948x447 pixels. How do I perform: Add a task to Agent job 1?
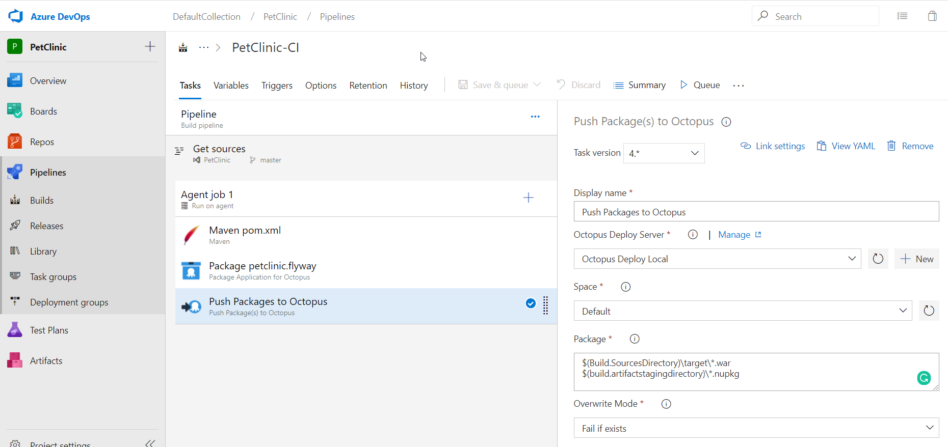pos(529,198)
